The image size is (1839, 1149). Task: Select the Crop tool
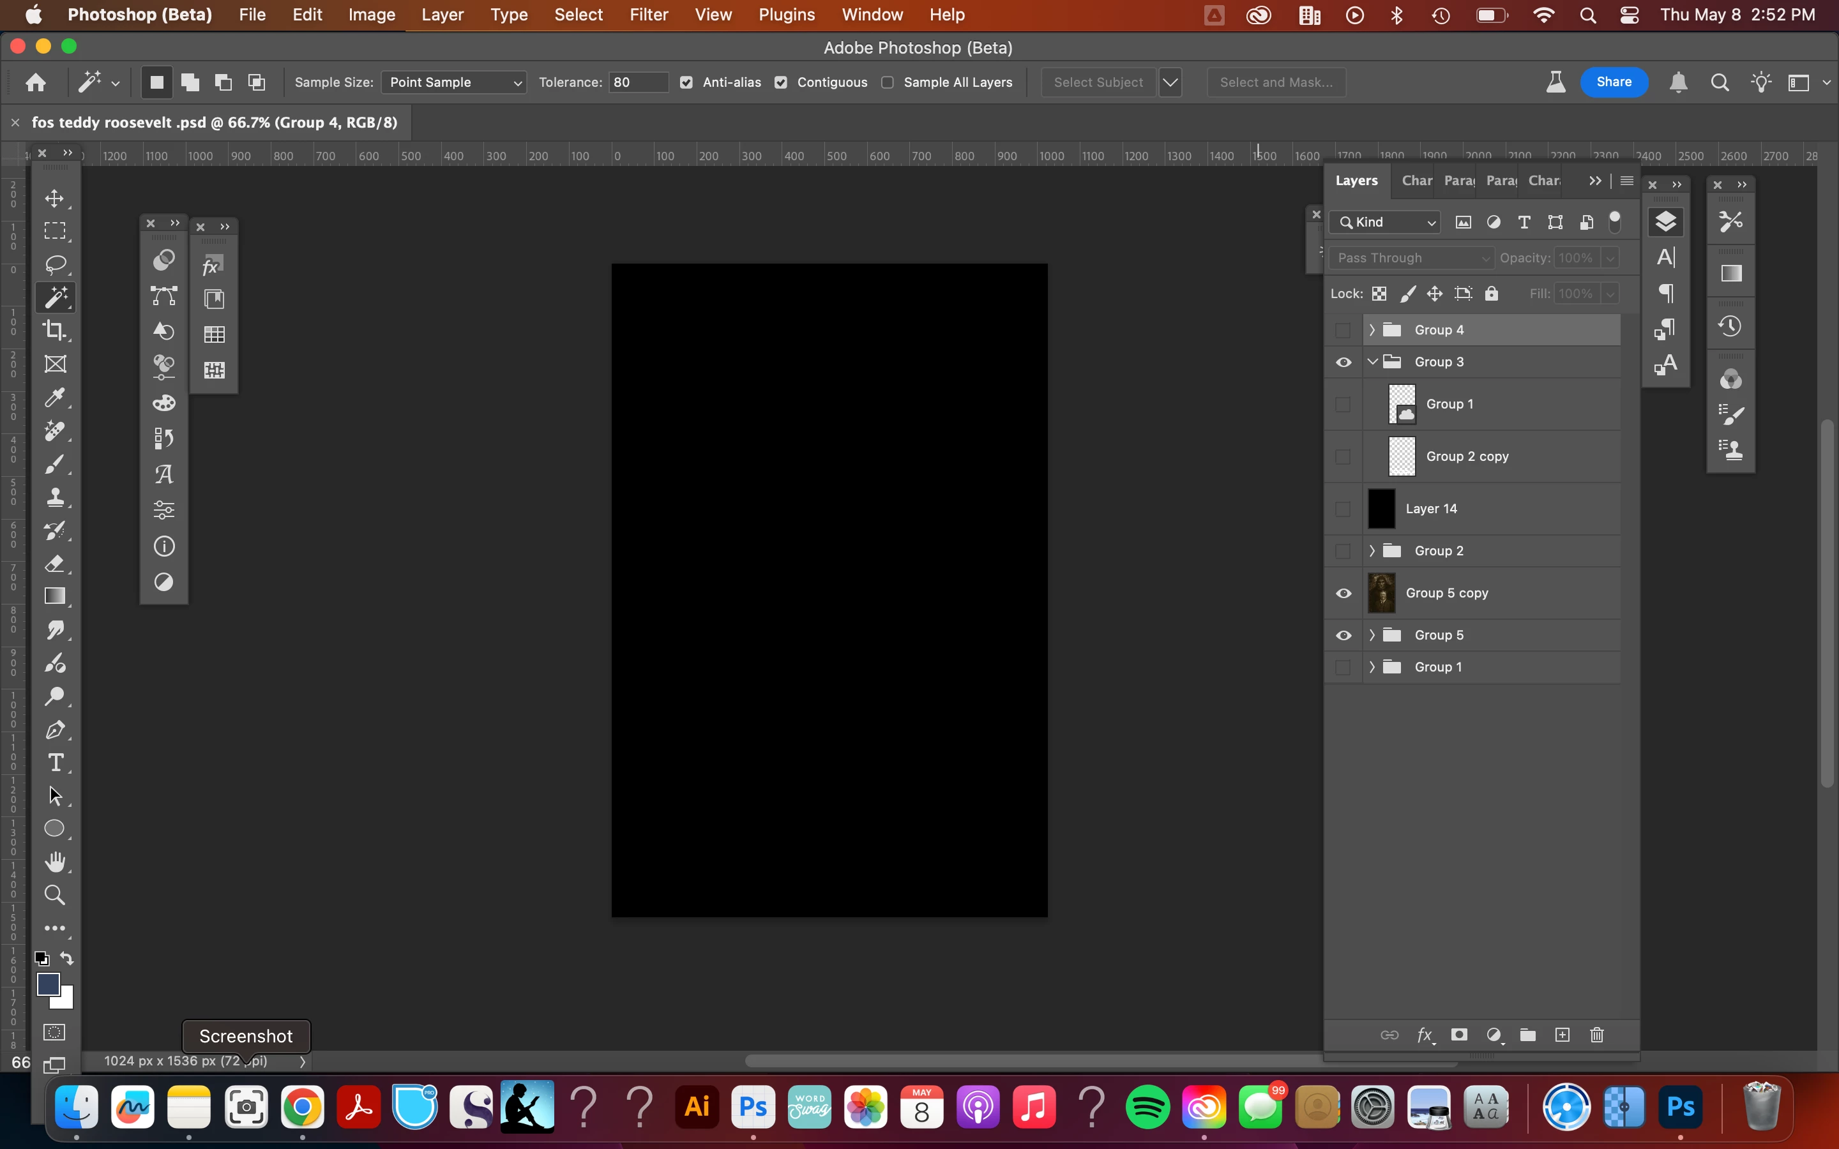click(55, 331)
